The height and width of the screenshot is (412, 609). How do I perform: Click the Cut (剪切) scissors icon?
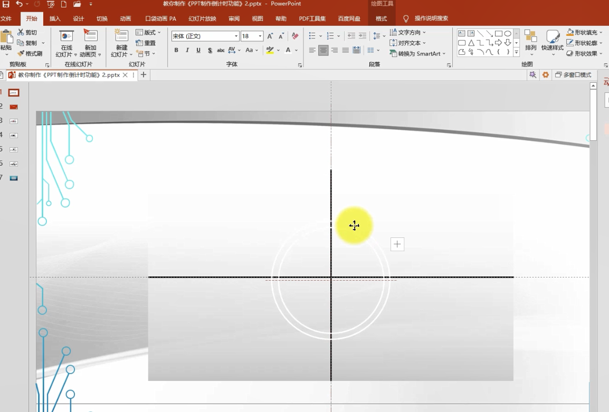21,32
